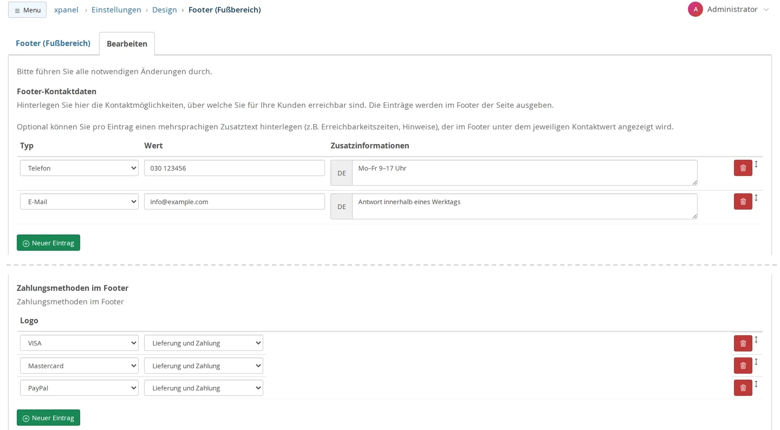Grab the reorder handle of the Telefon row

[756, 164]
